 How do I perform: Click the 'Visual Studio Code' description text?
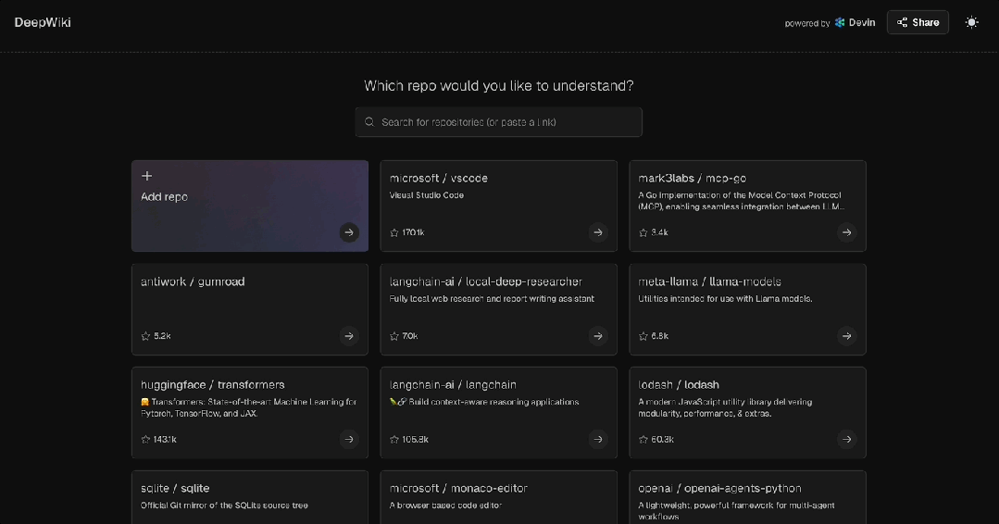click(426, 195)
